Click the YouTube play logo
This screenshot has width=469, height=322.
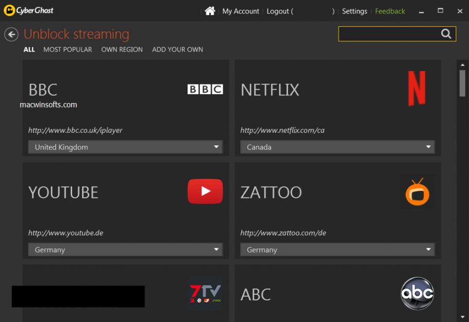click(205, 191)
